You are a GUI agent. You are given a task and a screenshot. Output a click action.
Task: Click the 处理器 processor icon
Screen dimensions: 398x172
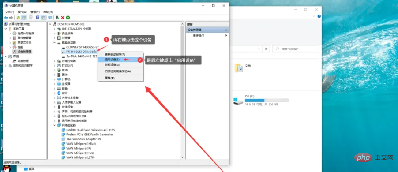point(59,38)
